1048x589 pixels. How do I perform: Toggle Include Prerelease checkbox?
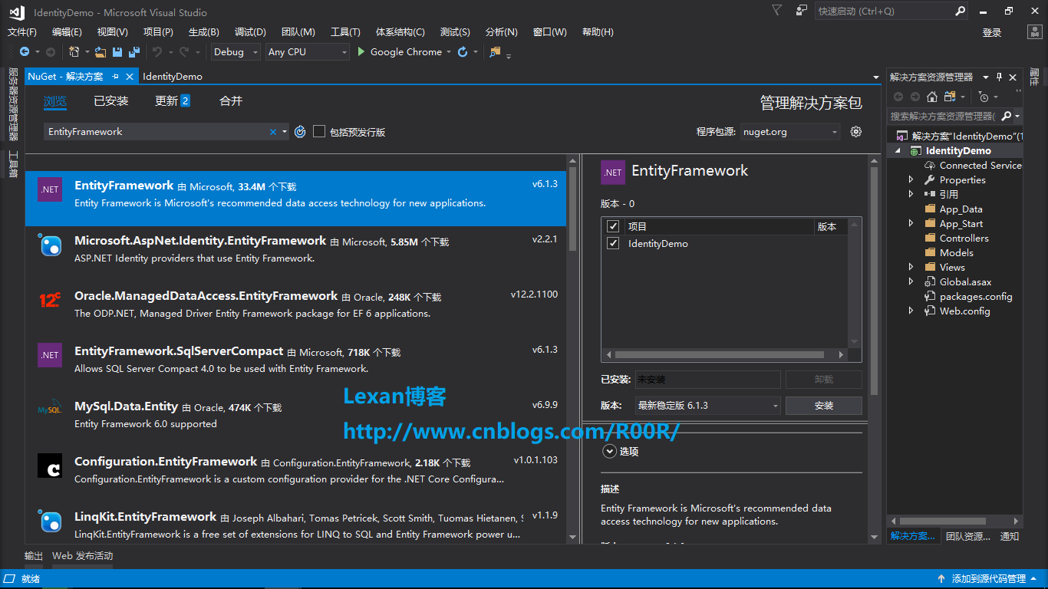pos(319,132)
